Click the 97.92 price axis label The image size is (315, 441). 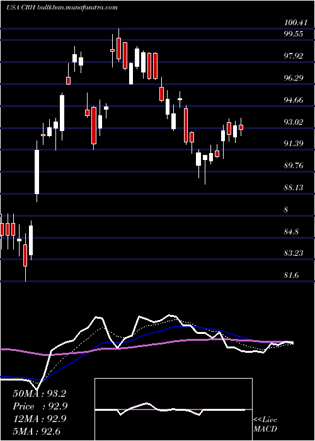(294, 55)
